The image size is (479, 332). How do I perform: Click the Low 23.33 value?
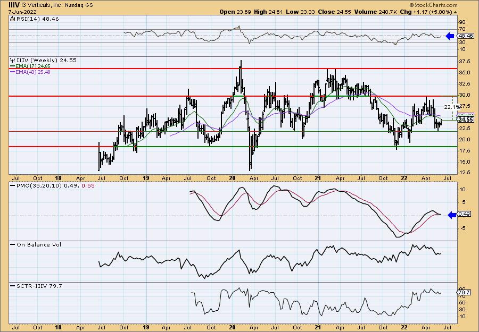point(301,12)
